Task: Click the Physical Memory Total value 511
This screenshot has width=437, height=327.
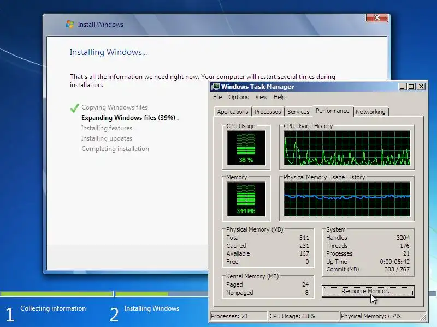Action: [x=304, y=238]
